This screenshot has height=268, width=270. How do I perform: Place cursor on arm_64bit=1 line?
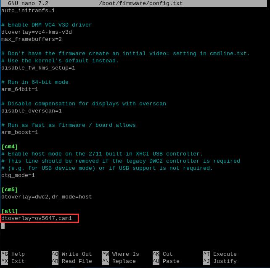point(20,89)
